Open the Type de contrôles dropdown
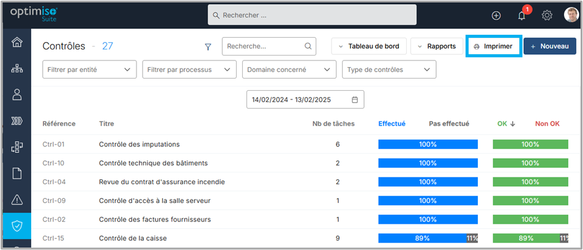583x250 pixels. coord(389,70)
